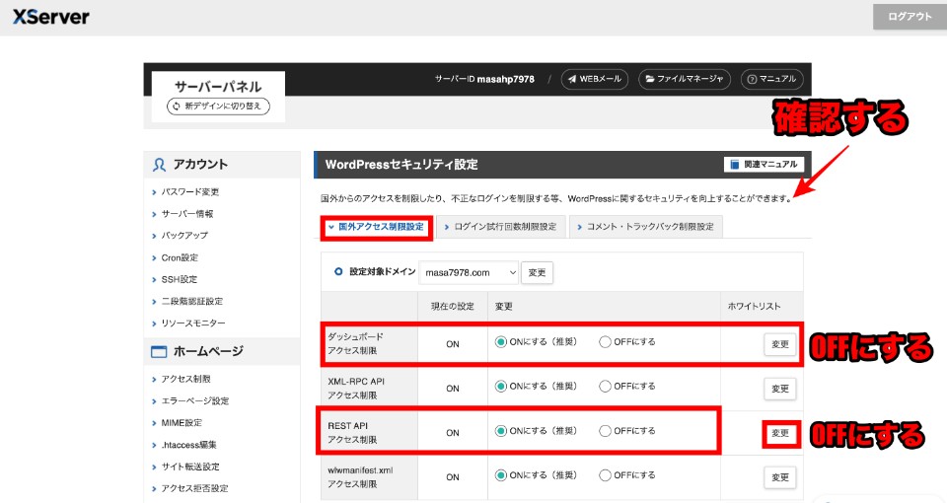Image resolution: width=947 pixels, height=503 pixels.
Task: Click 変更 in ダッシュボード row
Action: [x=779, y=344]
